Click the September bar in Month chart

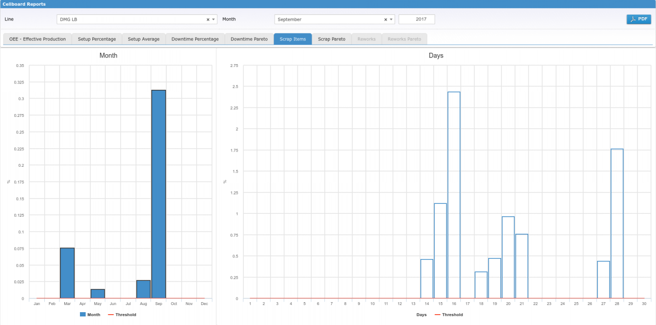[x=159, y=194]
